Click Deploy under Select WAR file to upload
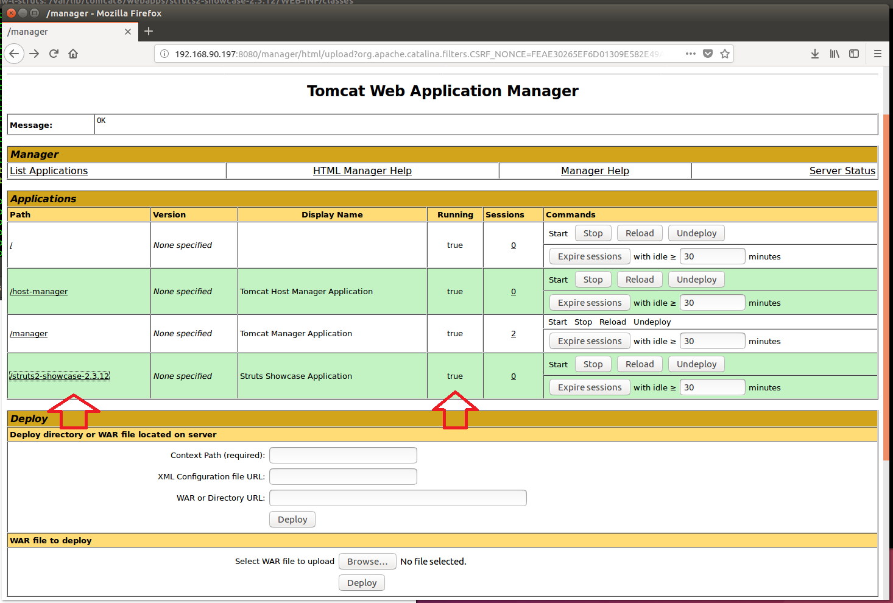 tap(362, 583)
